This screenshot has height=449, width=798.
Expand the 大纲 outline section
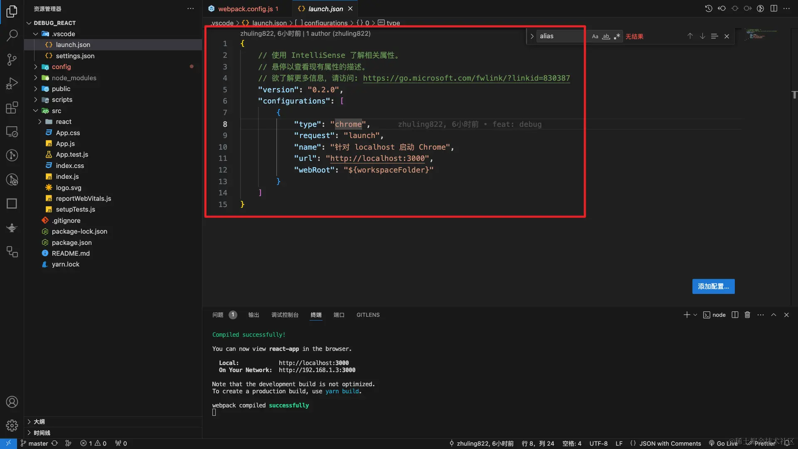click(x=39, y=422)
